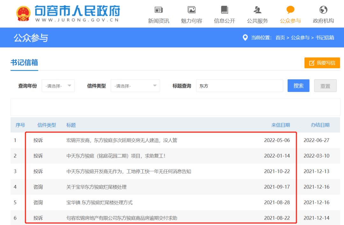Click the 政府机构 globe icon

point(323,10)
